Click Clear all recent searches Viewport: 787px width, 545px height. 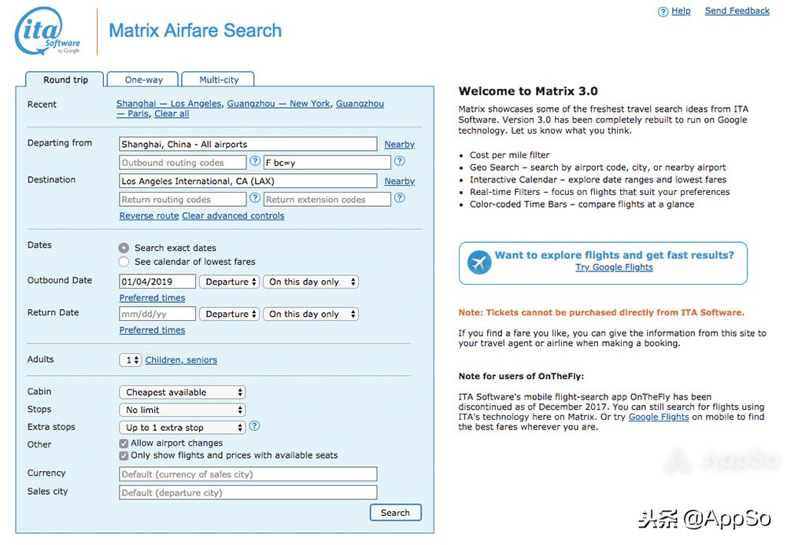coord(172,114)
